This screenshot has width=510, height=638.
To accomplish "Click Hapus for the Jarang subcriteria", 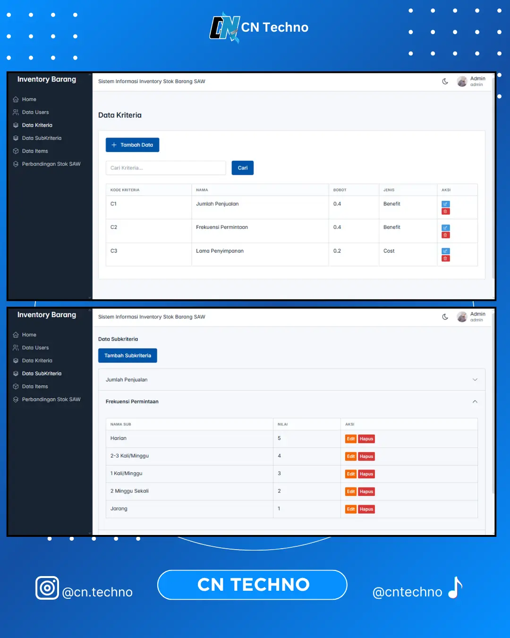I will click(x=366, y=509).
